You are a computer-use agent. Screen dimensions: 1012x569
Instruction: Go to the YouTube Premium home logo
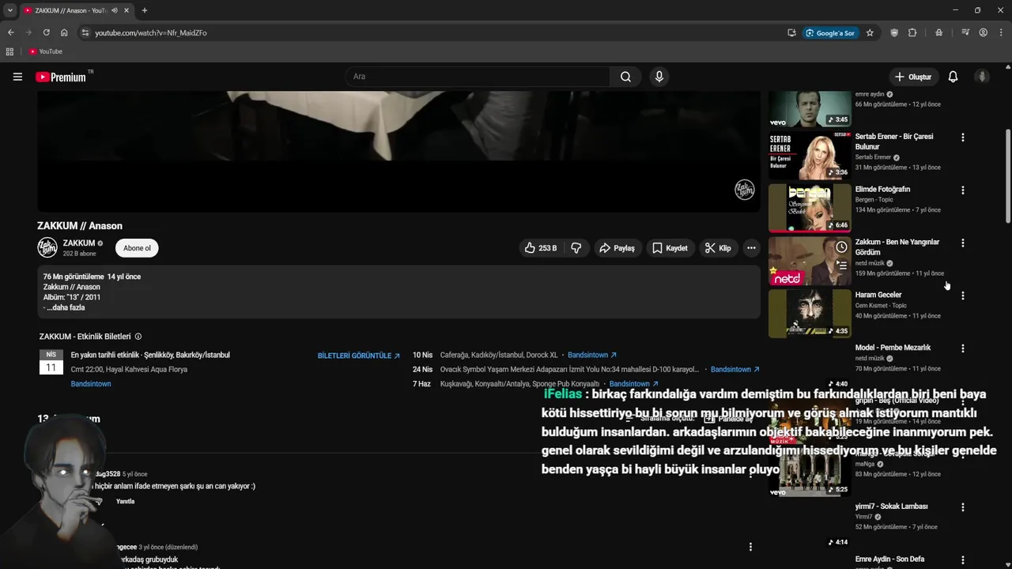pyautogui.click(x=61, y=77)
